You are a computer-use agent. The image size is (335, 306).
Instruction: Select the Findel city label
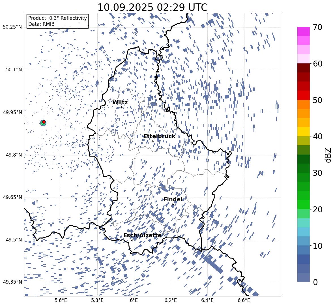pos(173,199)
